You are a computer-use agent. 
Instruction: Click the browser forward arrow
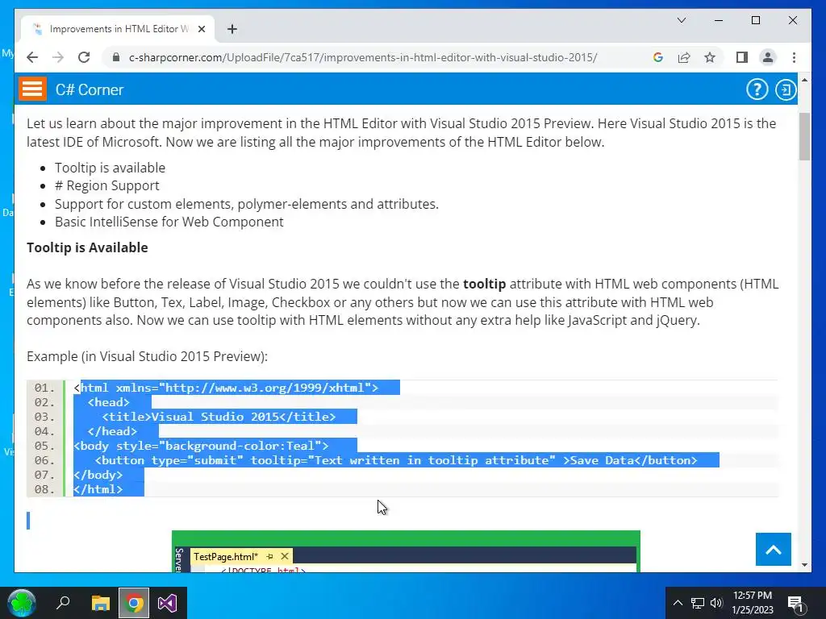pyautogui.click(x=58, y=57)
